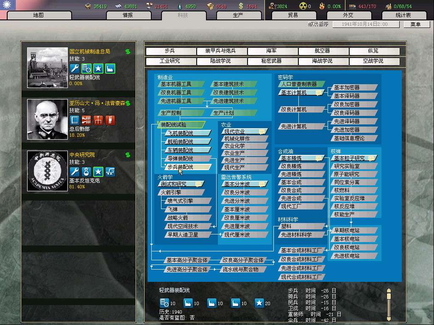This screenshot has width=434, height=325.
Task: Select the 基本粒子研究 nuclear technology
Action: point(354,158)
